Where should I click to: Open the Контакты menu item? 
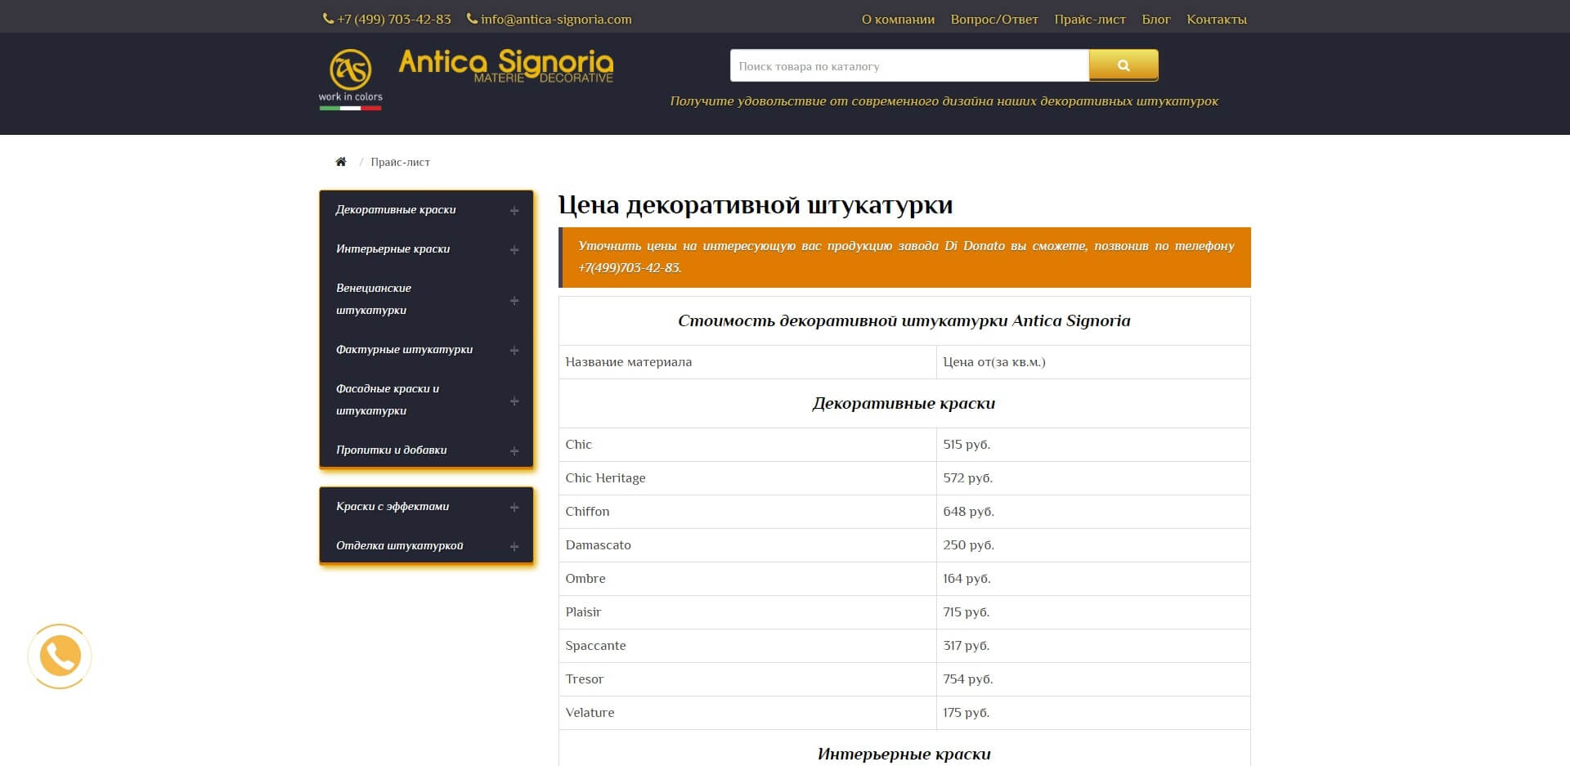click(1217, 19)
